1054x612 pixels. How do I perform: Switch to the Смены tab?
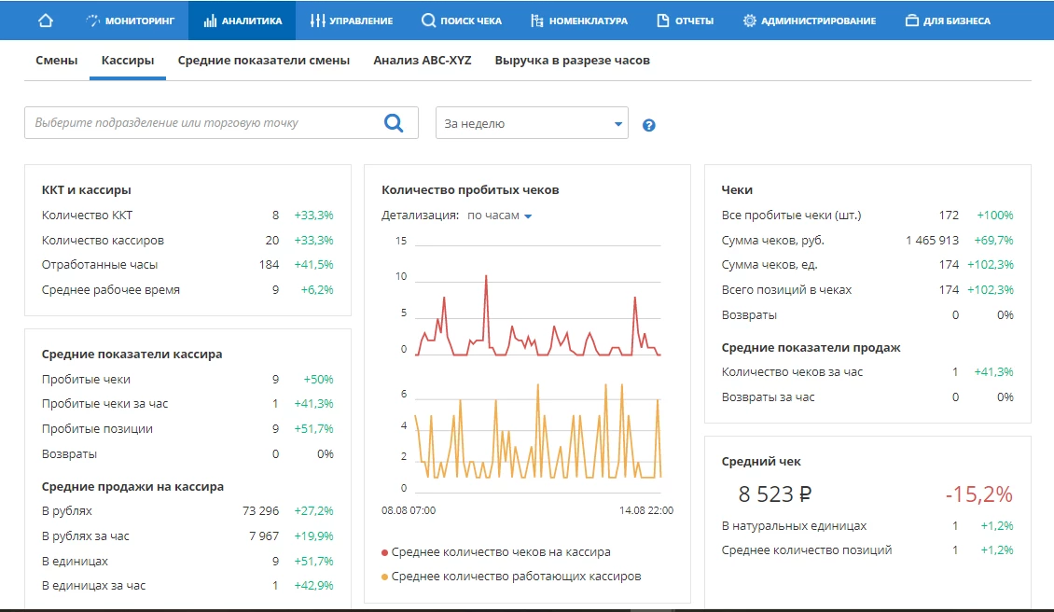pyautogui.click(x=56, y=61)
